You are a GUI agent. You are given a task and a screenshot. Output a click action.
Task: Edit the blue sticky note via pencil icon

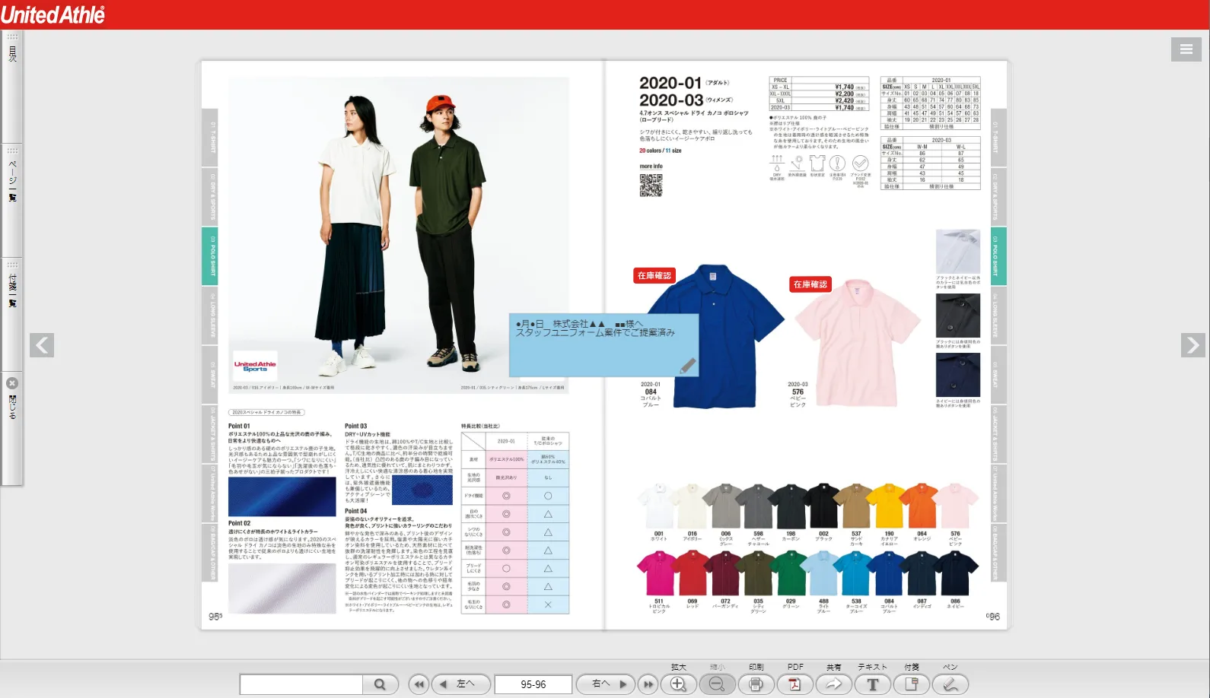[x=688, y=366]
